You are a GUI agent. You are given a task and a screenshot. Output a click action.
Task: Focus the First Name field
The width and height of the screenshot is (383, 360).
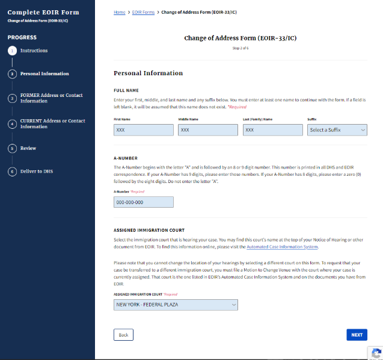[x=143, y=130]
